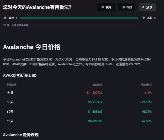Click the 较好 vote count number 1
Screen dimensions: 164x140
point(16,18)
